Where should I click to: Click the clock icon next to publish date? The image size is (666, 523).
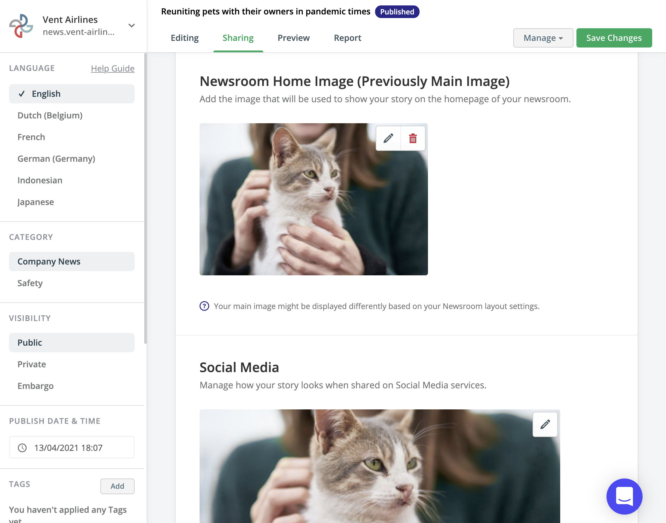(22, 448)
